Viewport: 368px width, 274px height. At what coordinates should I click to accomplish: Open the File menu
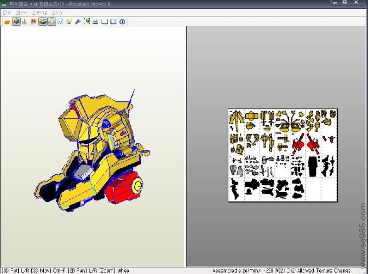(x=7, y=12)
